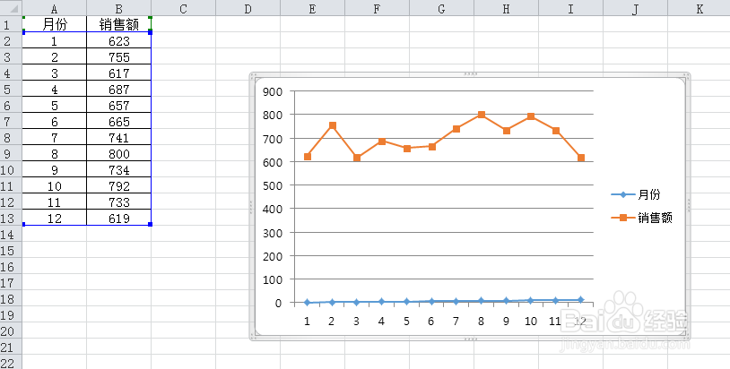730x369 pixels.
Task: Click cell B12 with value 733
Action: click(x=118, y=202)
